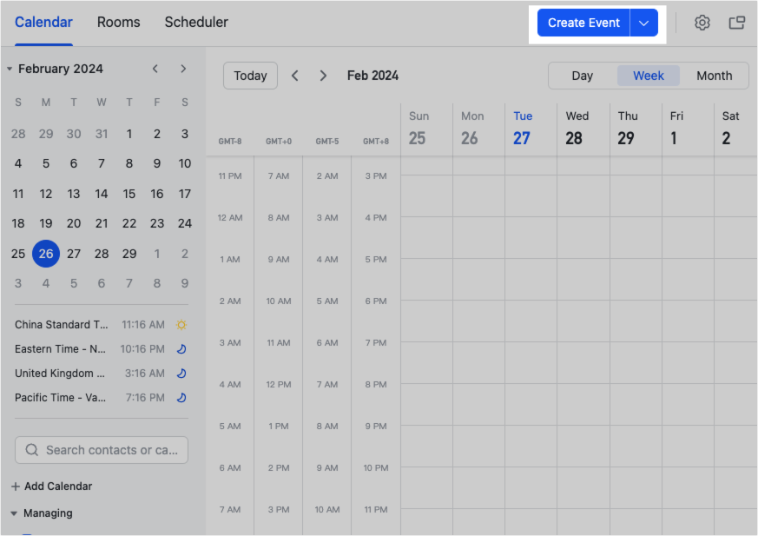
Task: Open the Create Event dropdown arrow
Action: tap(643, 23)
